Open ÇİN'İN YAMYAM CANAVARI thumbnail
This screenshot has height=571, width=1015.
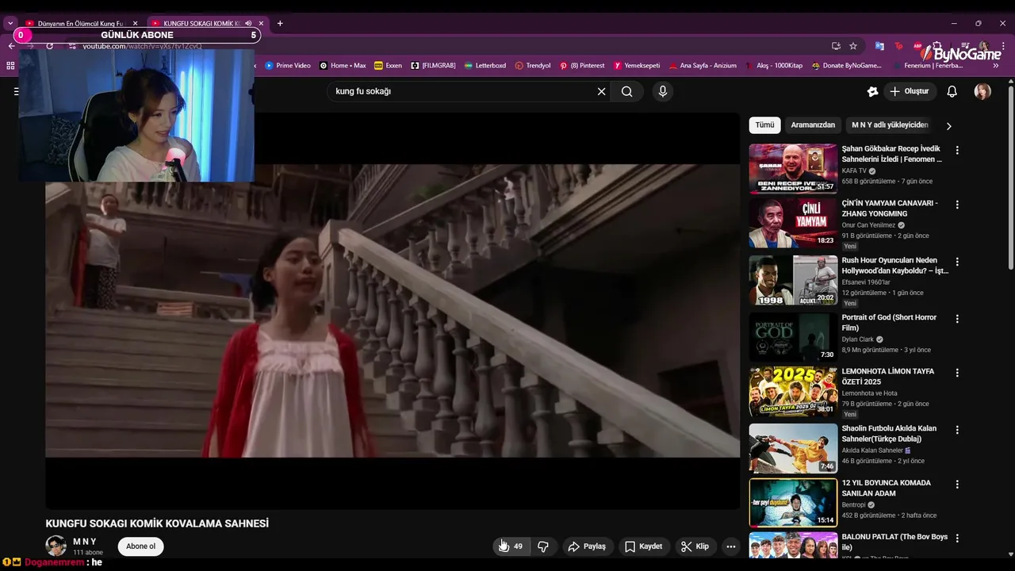pyautogui.click(x=793, y=223)
